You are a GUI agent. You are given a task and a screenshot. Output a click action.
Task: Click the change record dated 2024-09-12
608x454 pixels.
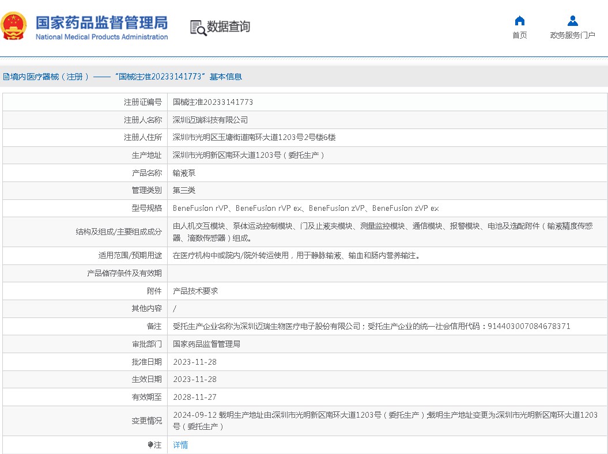point(385,421)
